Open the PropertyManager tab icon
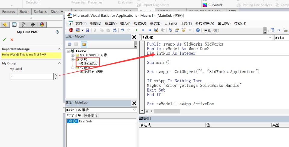289x147 pixels. pyautogui.click(x=14, y=25)
